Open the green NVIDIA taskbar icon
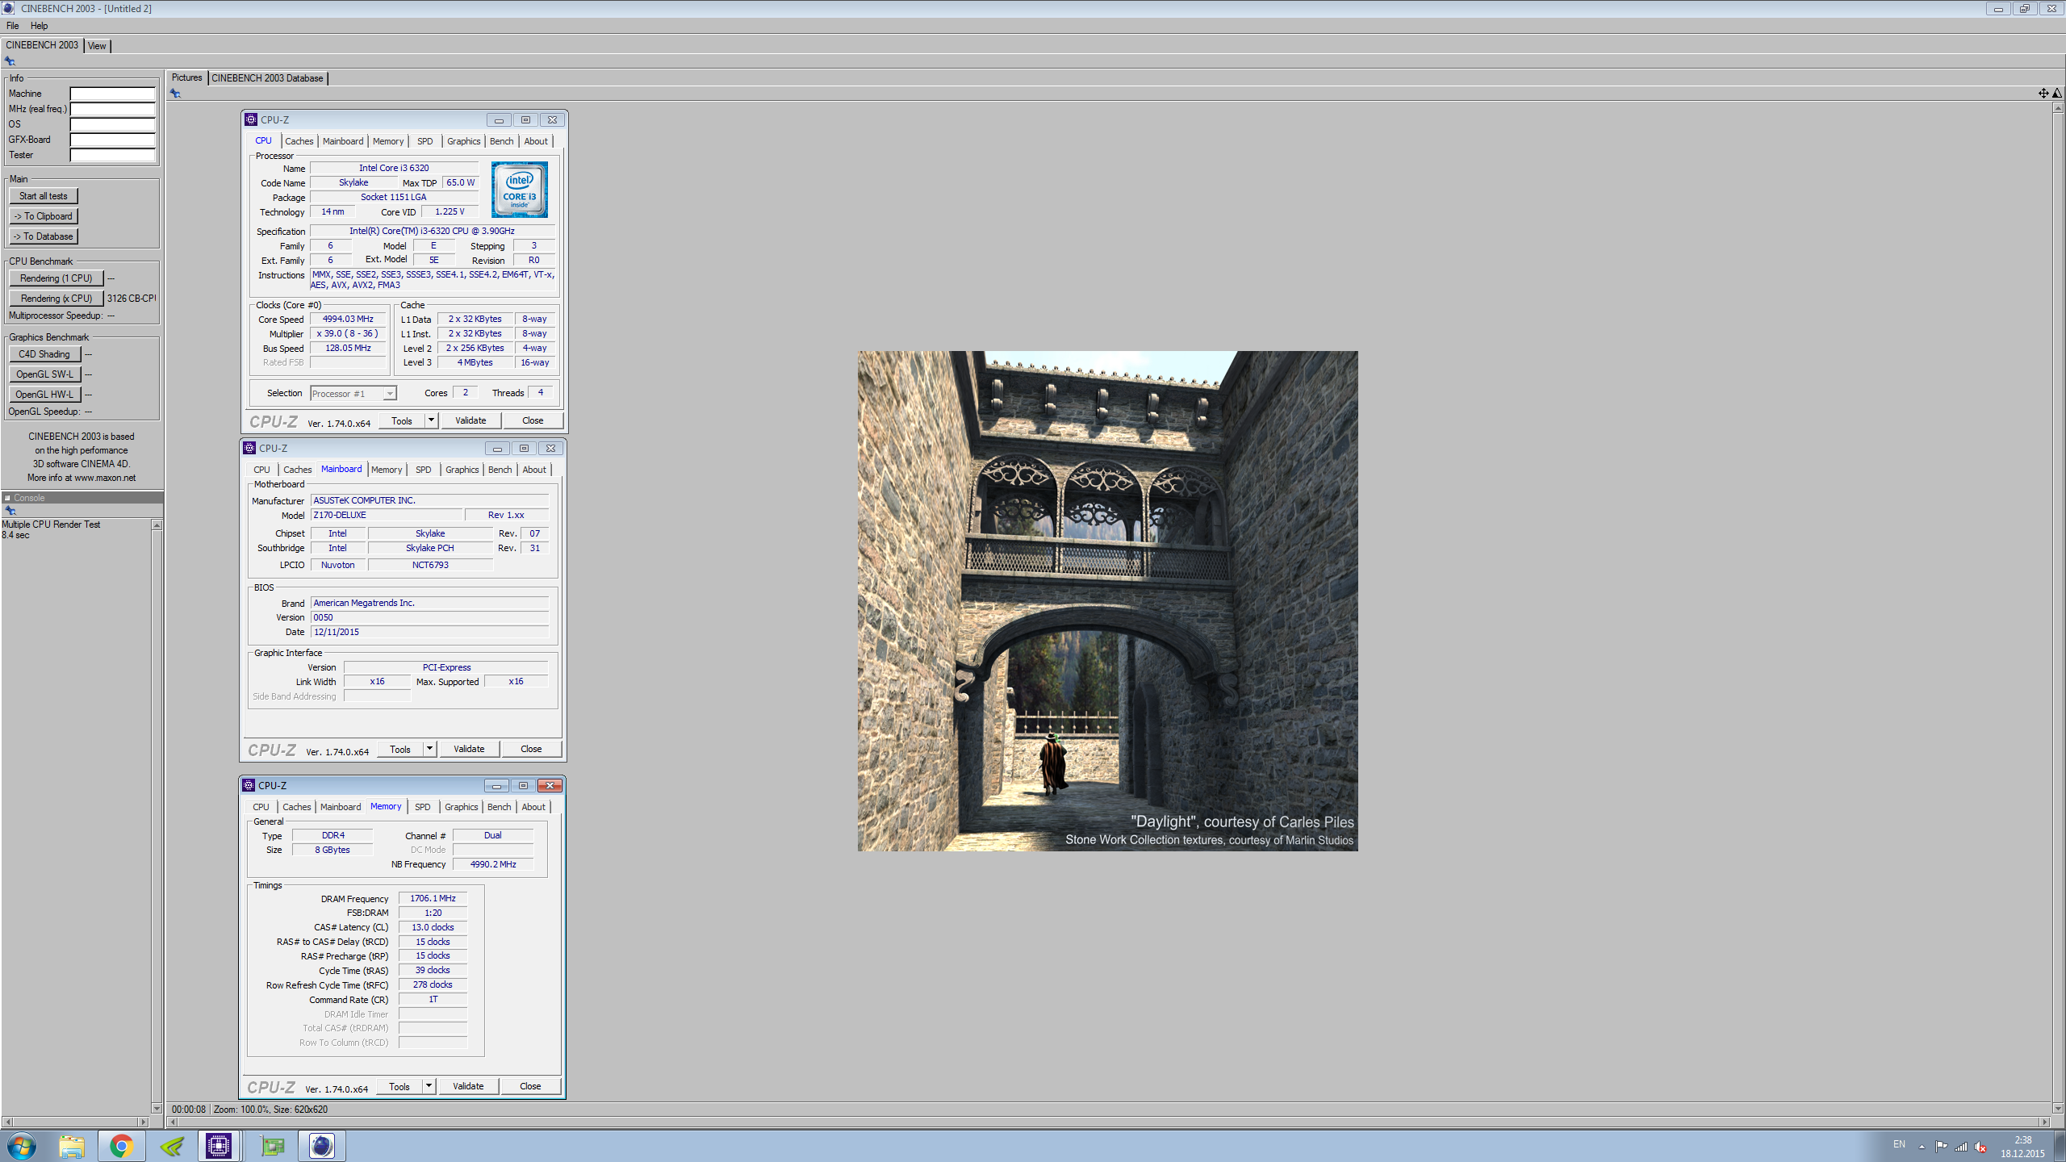Image resolution: width=2066 pixels, height=1162 pixels. click(171, 1146)
